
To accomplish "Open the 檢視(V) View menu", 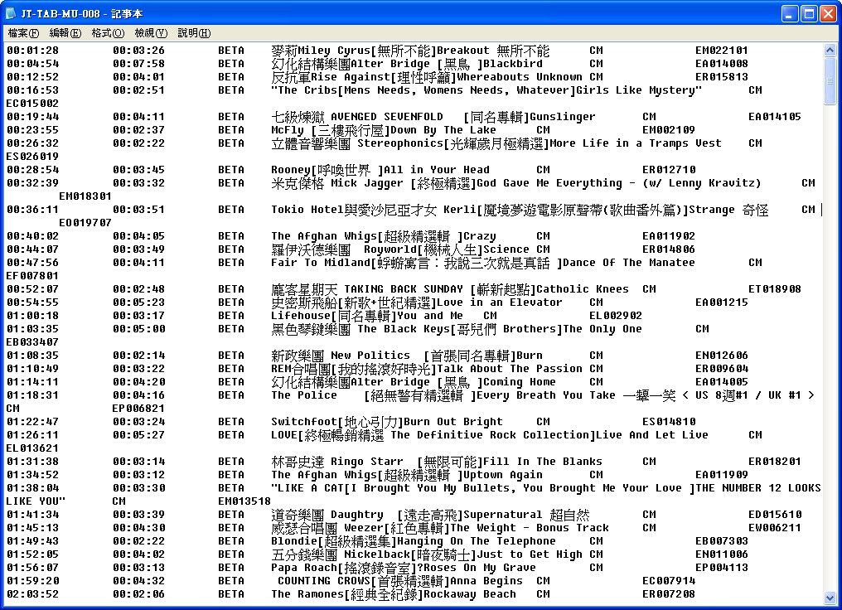I will [151, 33].
